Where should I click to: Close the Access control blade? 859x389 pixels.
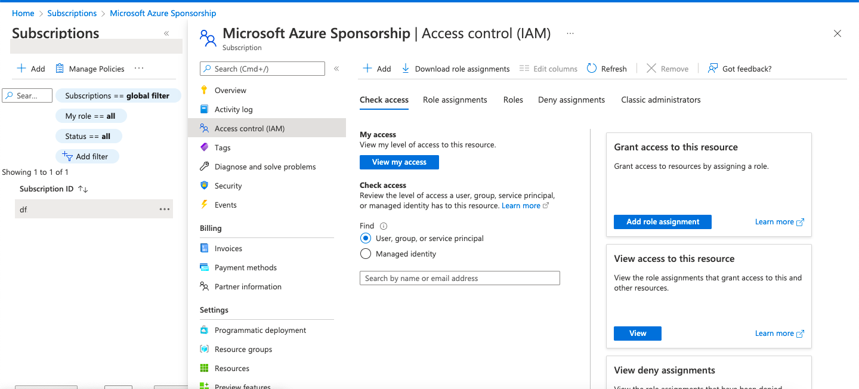838,33
